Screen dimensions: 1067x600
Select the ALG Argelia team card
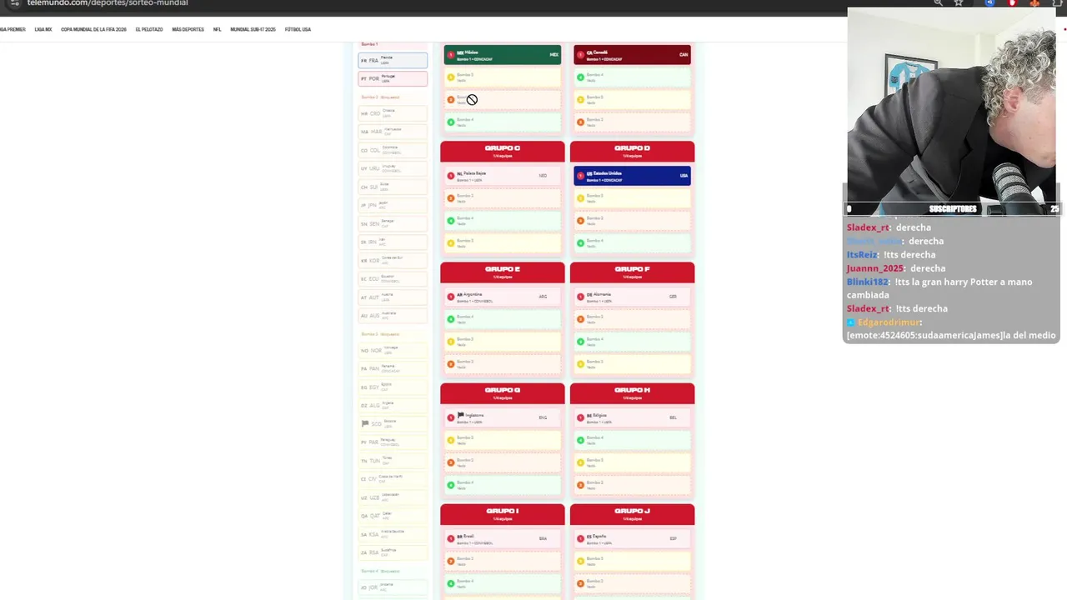pos(393,405)
